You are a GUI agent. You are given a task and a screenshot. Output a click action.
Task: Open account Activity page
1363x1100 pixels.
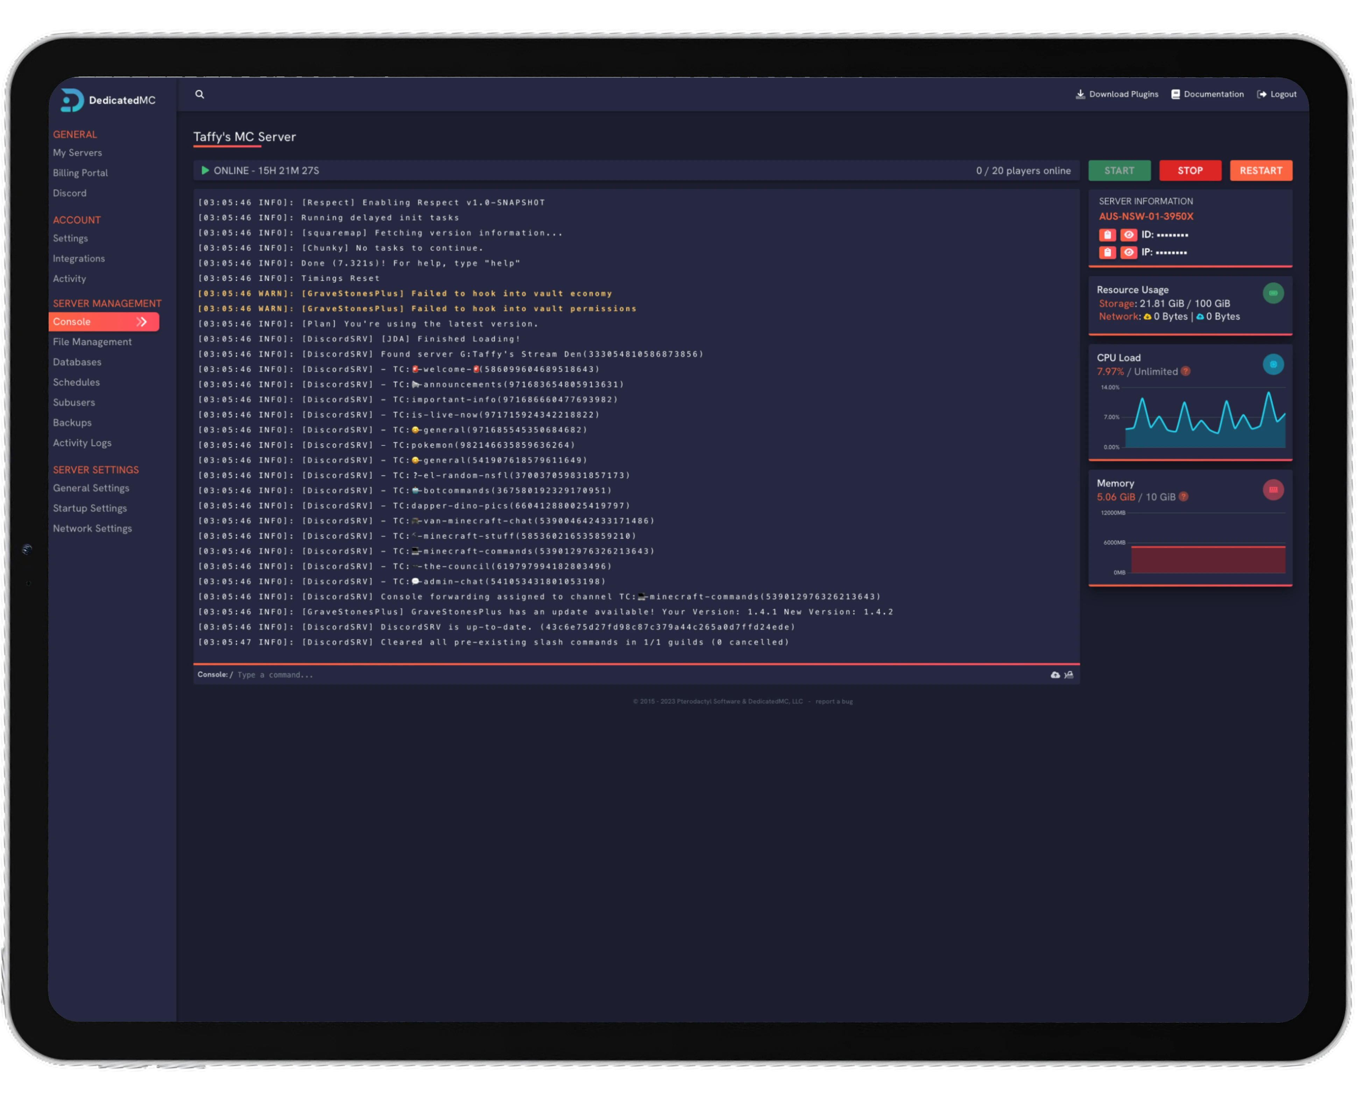click(x=70, y=280)
